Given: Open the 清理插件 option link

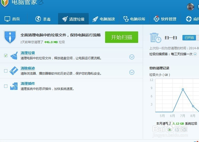Looking at the screenshot, I should pos(28,84).
